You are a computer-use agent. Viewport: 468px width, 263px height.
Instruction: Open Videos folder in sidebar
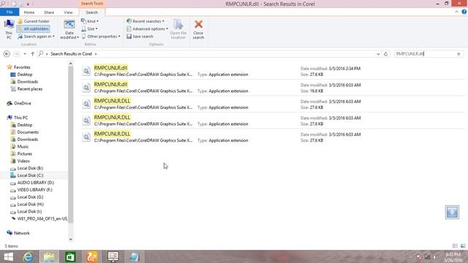pos(23,161)
